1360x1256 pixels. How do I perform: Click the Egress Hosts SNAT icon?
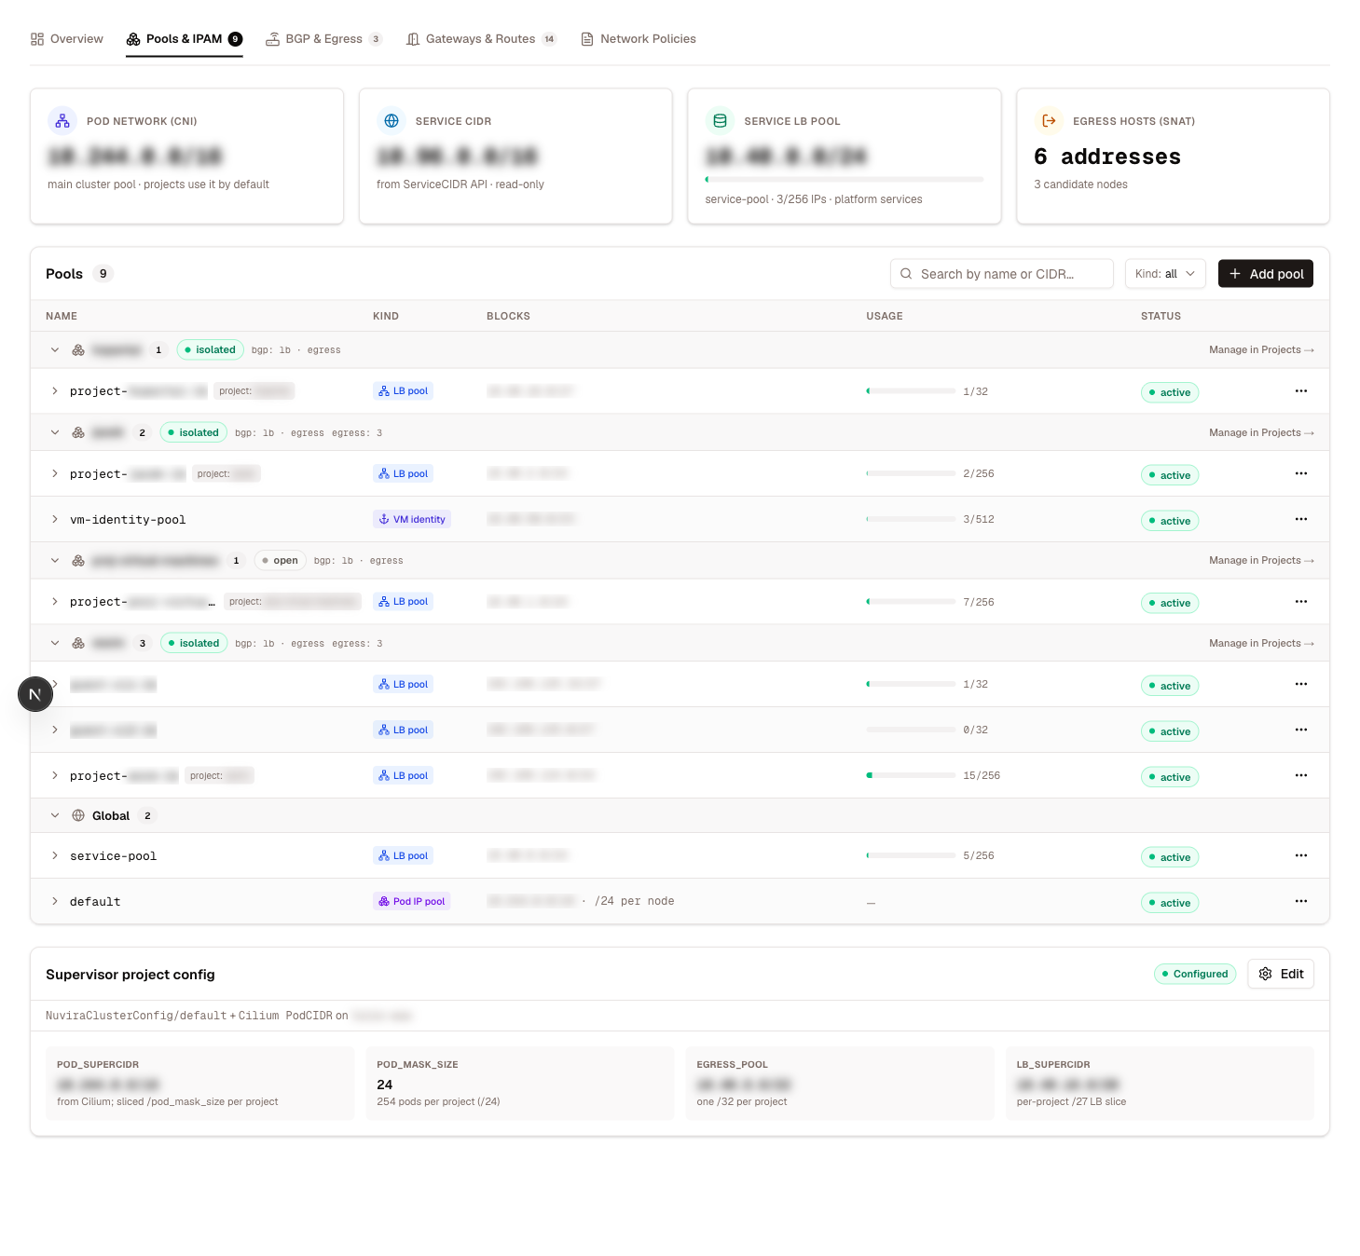pyautogui.click(x=1049, y=121)
